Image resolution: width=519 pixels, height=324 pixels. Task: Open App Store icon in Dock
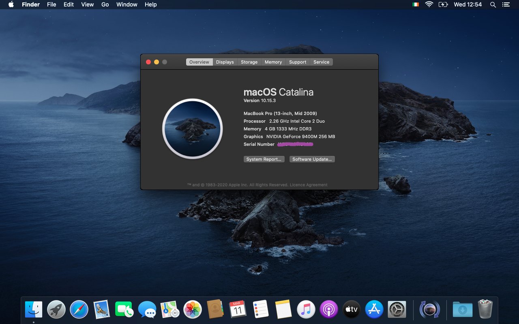pyautogui.click(x=374, y=310)
